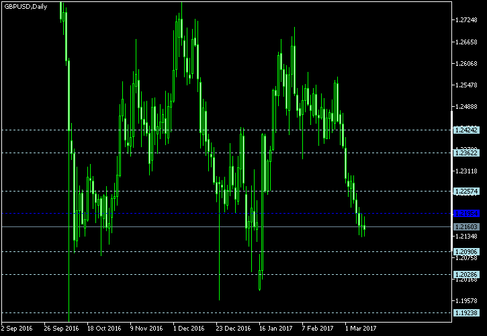Click the 1.27248 price scale value
Viewport: 487px width, 336px height.
pos(466,20)
